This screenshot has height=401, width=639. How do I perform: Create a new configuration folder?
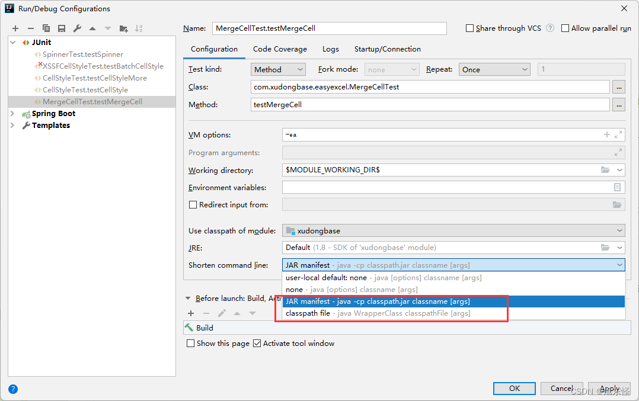tap(124, 28)
